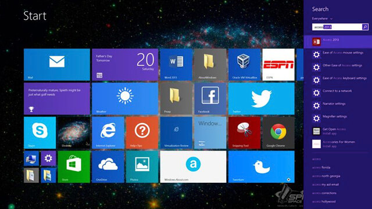
Task: Launch the Google Chrome tile
Action: pyautogui.click(x=278, y=133)
